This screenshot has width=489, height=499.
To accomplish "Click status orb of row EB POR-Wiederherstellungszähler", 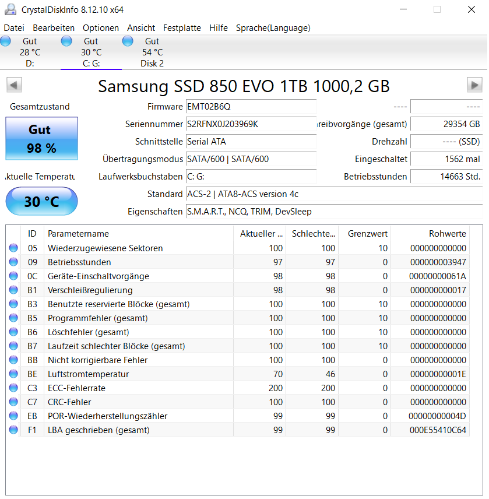I will click(x=13, y=416).
